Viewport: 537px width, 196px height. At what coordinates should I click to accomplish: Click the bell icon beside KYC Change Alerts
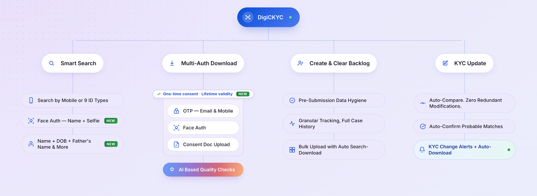(422, 150)
